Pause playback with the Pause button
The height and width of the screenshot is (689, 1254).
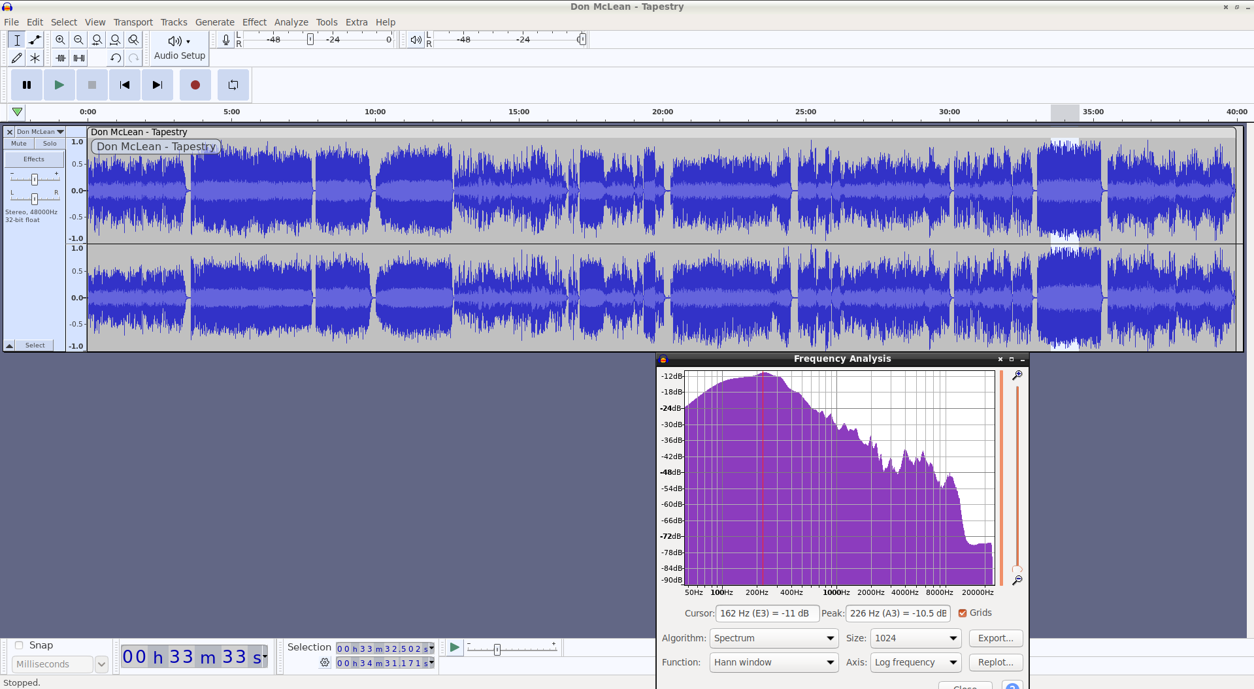(x=27, y=85)
